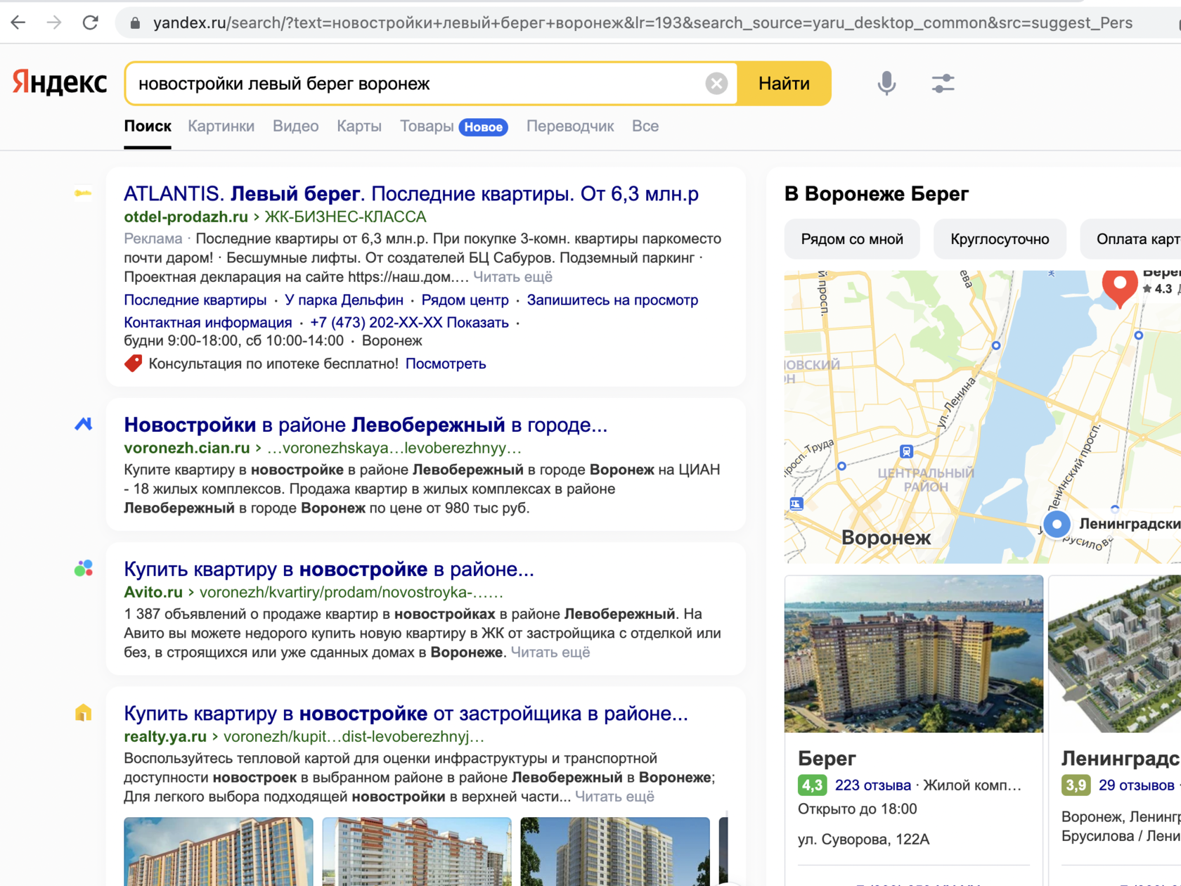
Task: Expand ad text via Читать ещё
Action: 512,277
